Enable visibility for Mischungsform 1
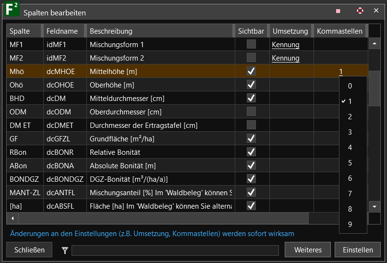Viewport: 387px width, 263px height. coord(251,44)
